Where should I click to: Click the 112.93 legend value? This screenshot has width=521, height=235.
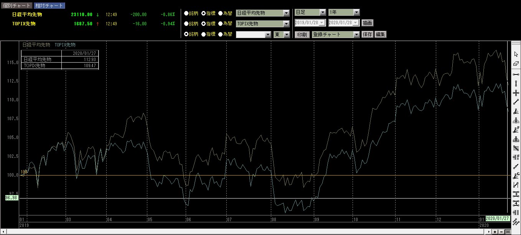(x=89, y=60)
